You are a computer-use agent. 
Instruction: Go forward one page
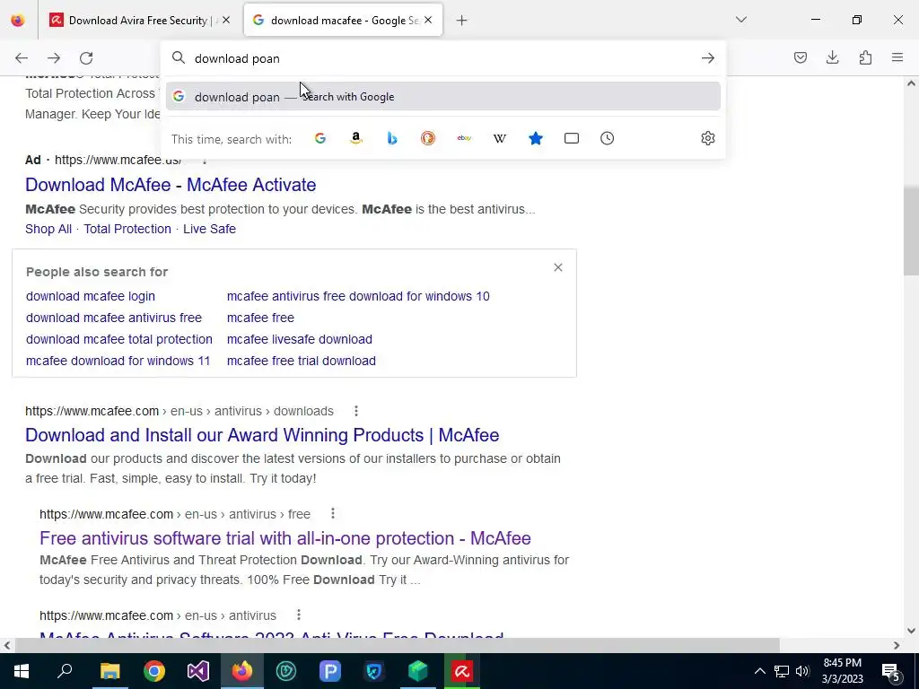(x=54, y=58)
